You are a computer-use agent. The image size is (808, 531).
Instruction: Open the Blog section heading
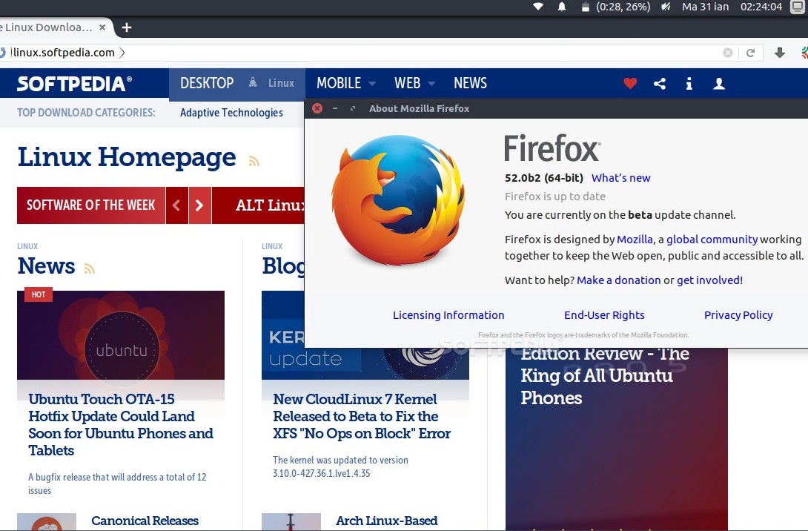[283, 266]
